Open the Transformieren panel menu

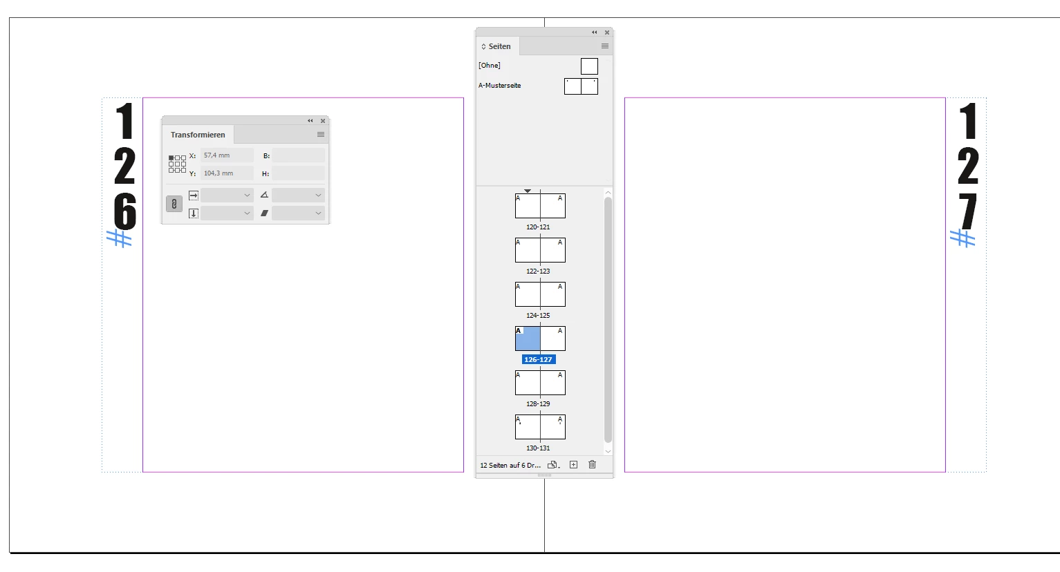coord(321,135)
